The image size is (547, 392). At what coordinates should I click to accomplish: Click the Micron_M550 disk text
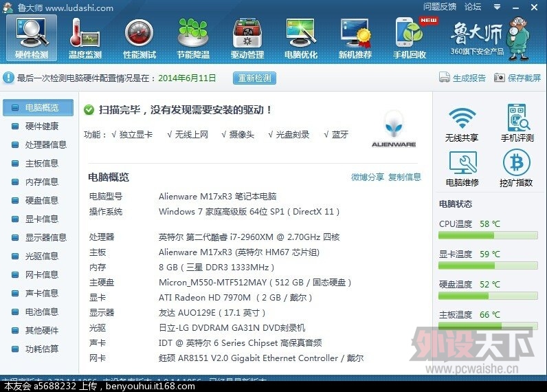click(255, 282)
